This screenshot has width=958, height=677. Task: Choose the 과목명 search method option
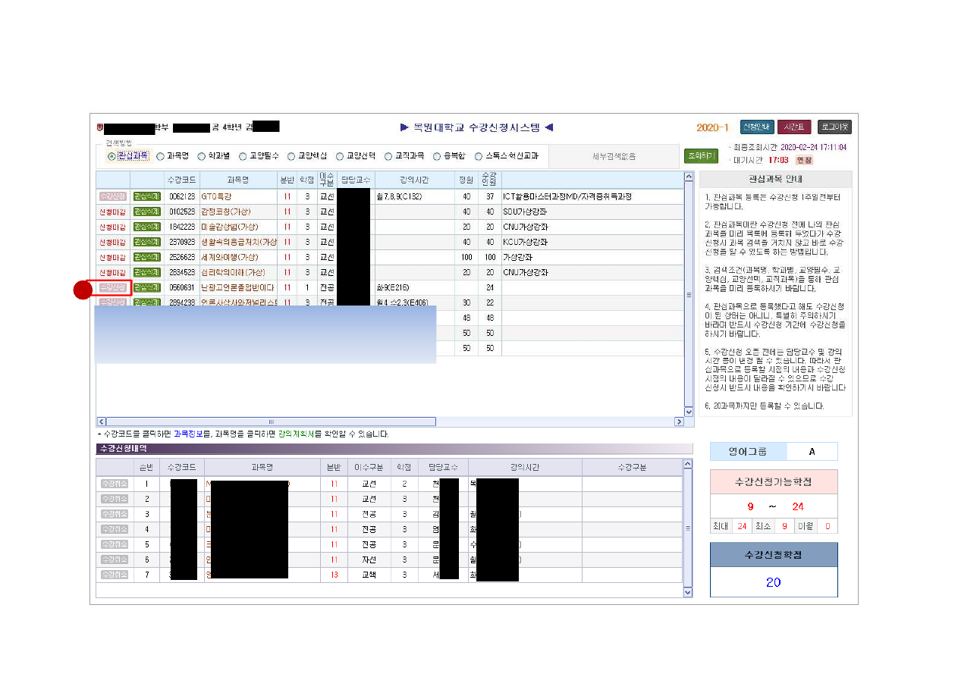tap(160, 157)
